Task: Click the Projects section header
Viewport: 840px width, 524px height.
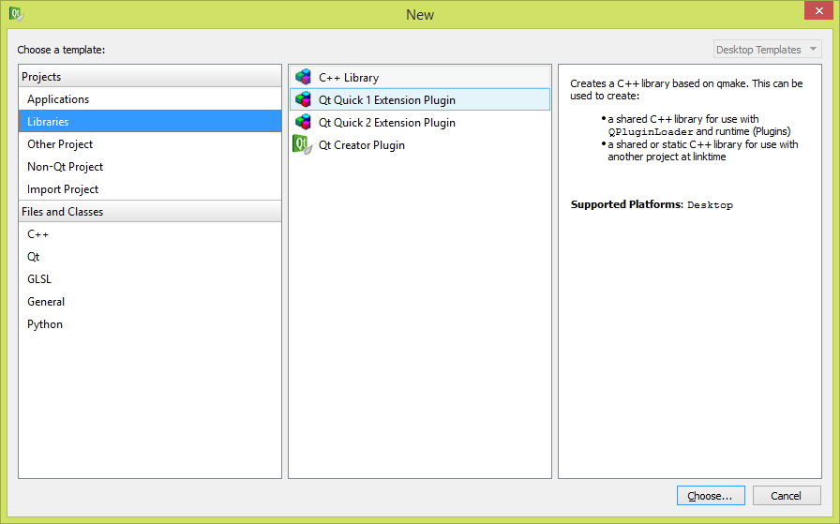Action: coord(150,77)
